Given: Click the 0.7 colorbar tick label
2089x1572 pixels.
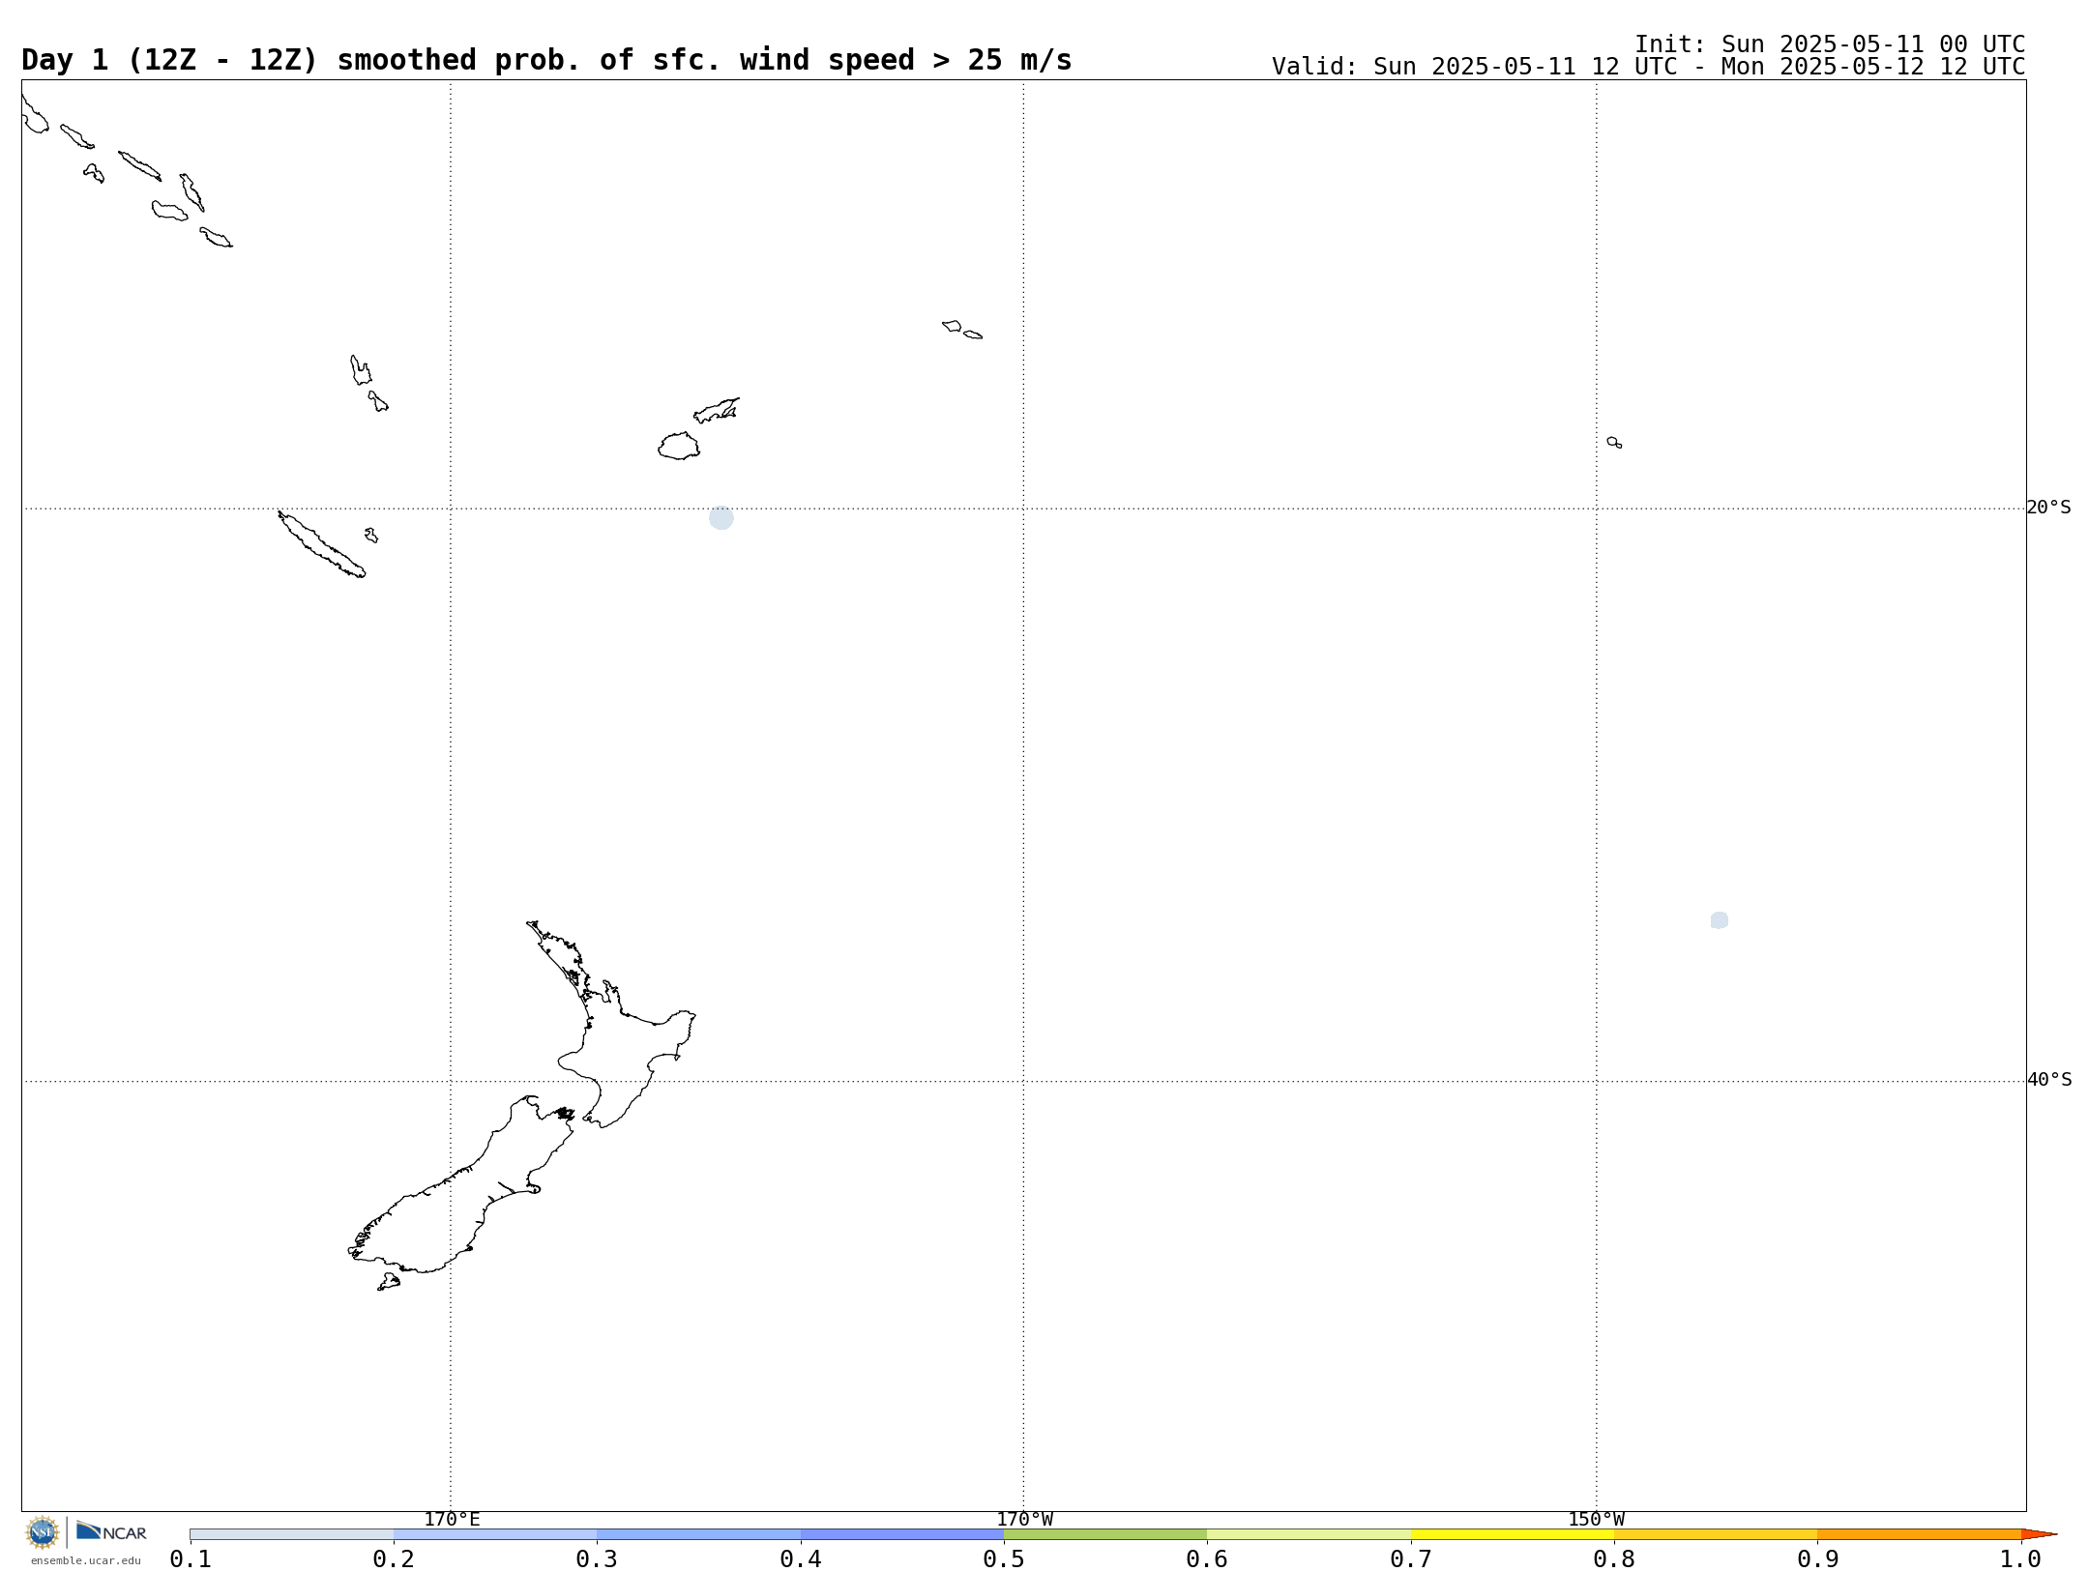Looking at the screenshot, I should pos(1411,1559).
